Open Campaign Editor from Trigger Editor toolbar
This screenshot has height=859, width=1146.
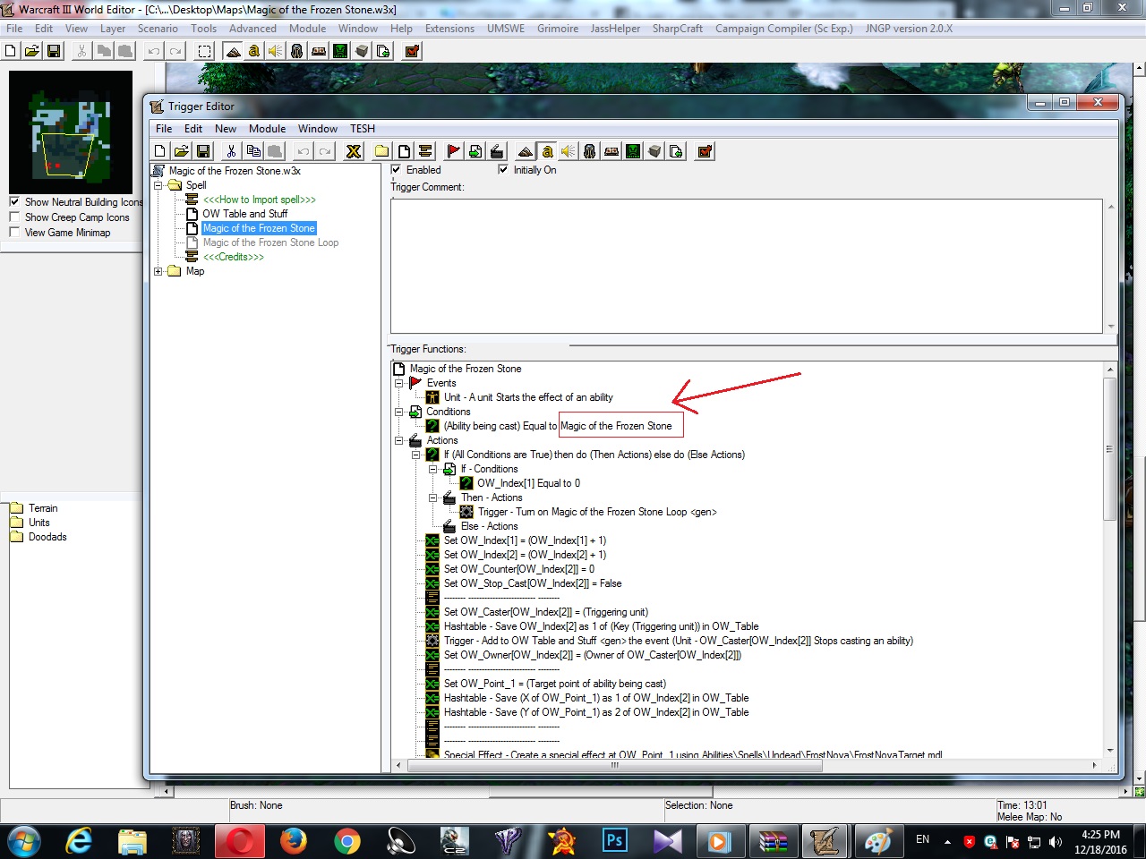pos(611,151)
